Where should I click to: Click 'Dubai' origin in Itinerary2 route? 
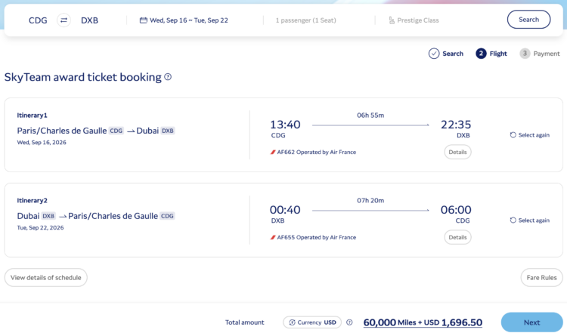28,216
